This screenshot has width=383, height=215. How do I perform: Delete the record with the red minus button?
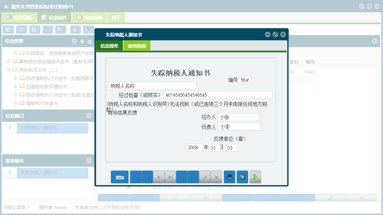click(x=182, y=177)
